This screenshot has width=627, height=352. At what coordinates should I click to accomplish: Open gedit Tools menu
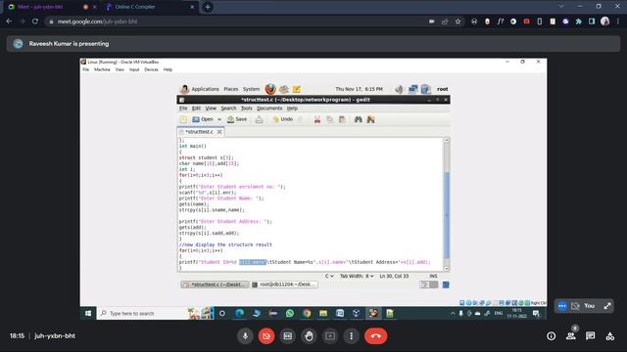(247, 109)
